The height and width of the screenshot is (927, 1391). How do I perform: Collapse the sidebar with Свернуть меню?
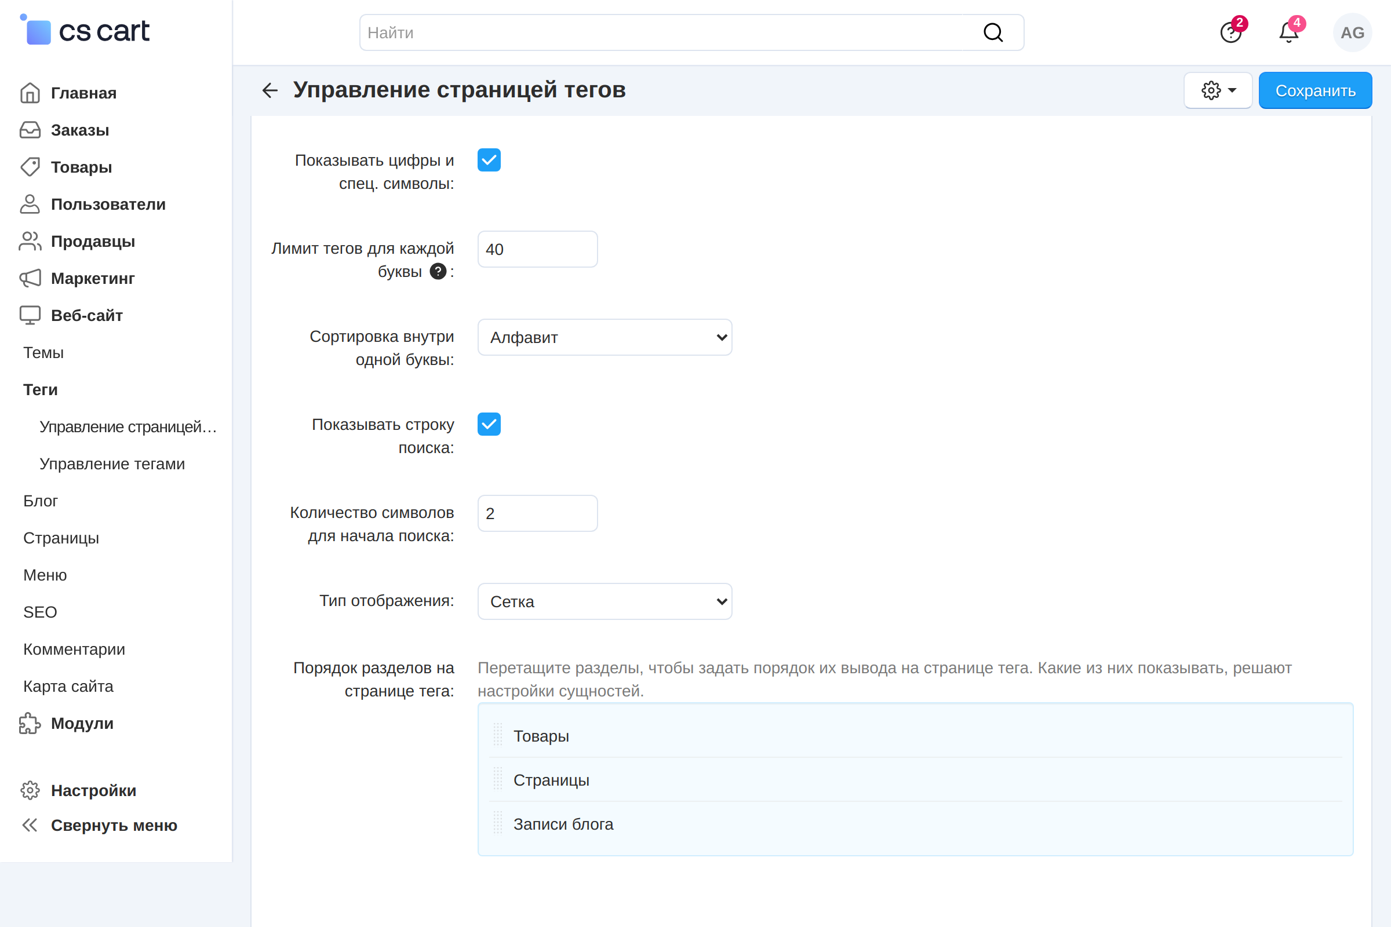tap(99, 825)
